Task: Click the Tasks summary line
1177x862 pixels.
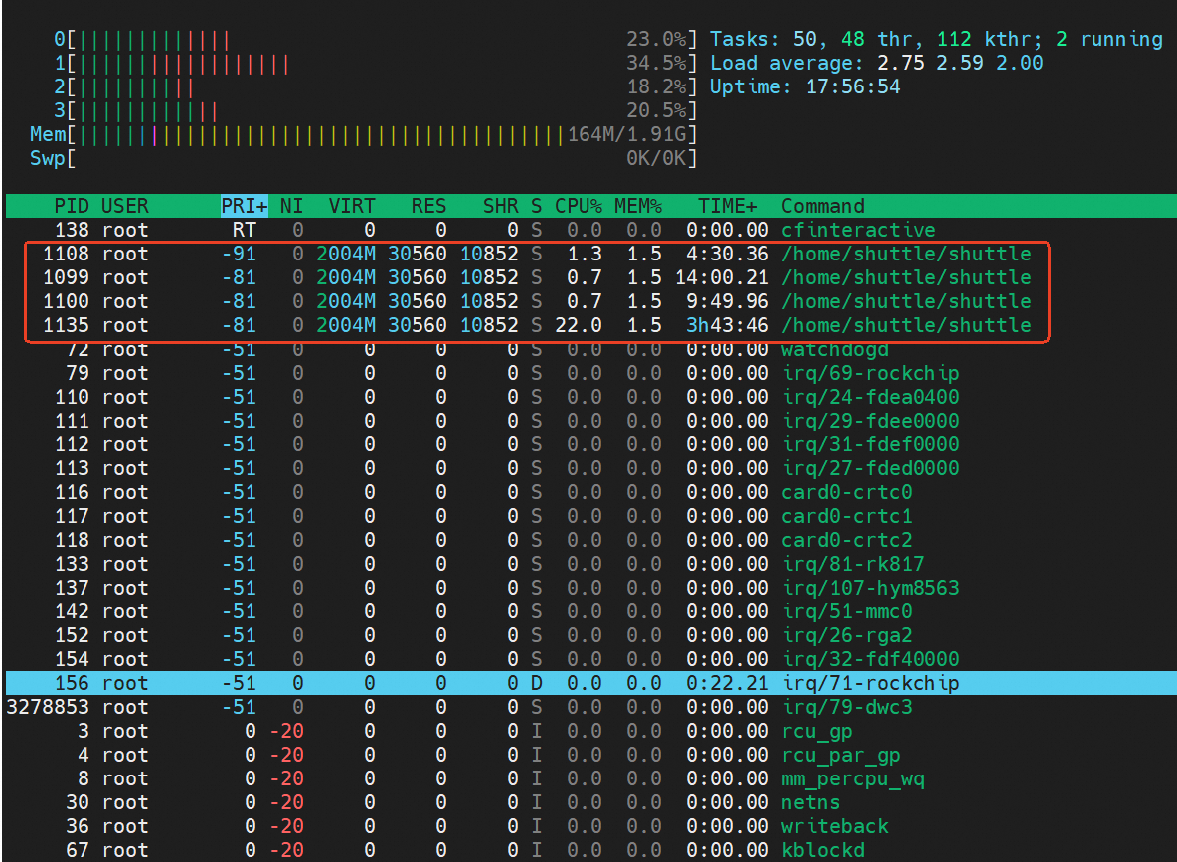Action: click(x=936, y=39)
